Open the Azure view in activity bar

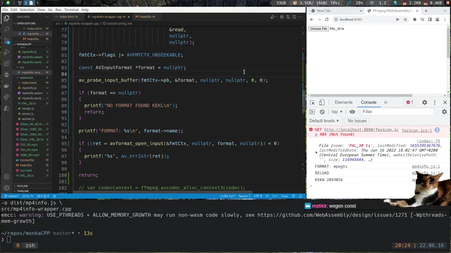(x=6, y=108)
